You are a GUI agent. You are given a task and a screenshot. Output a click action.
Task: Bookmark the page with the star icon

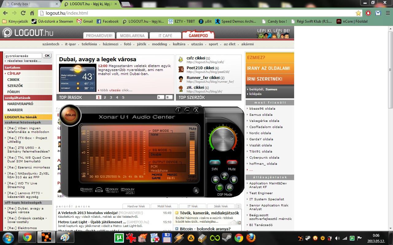pyautogui.click(x=358, y=13)
